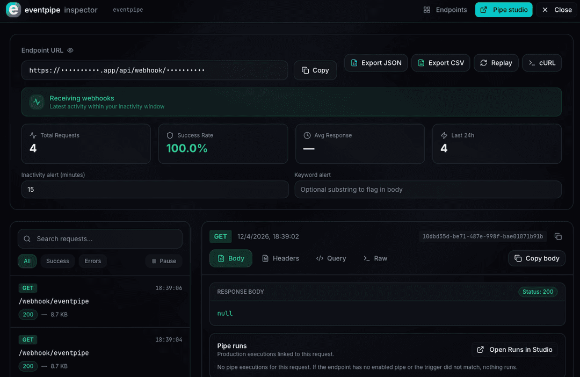Click the GET method badge in detail header

pos(221,237)
